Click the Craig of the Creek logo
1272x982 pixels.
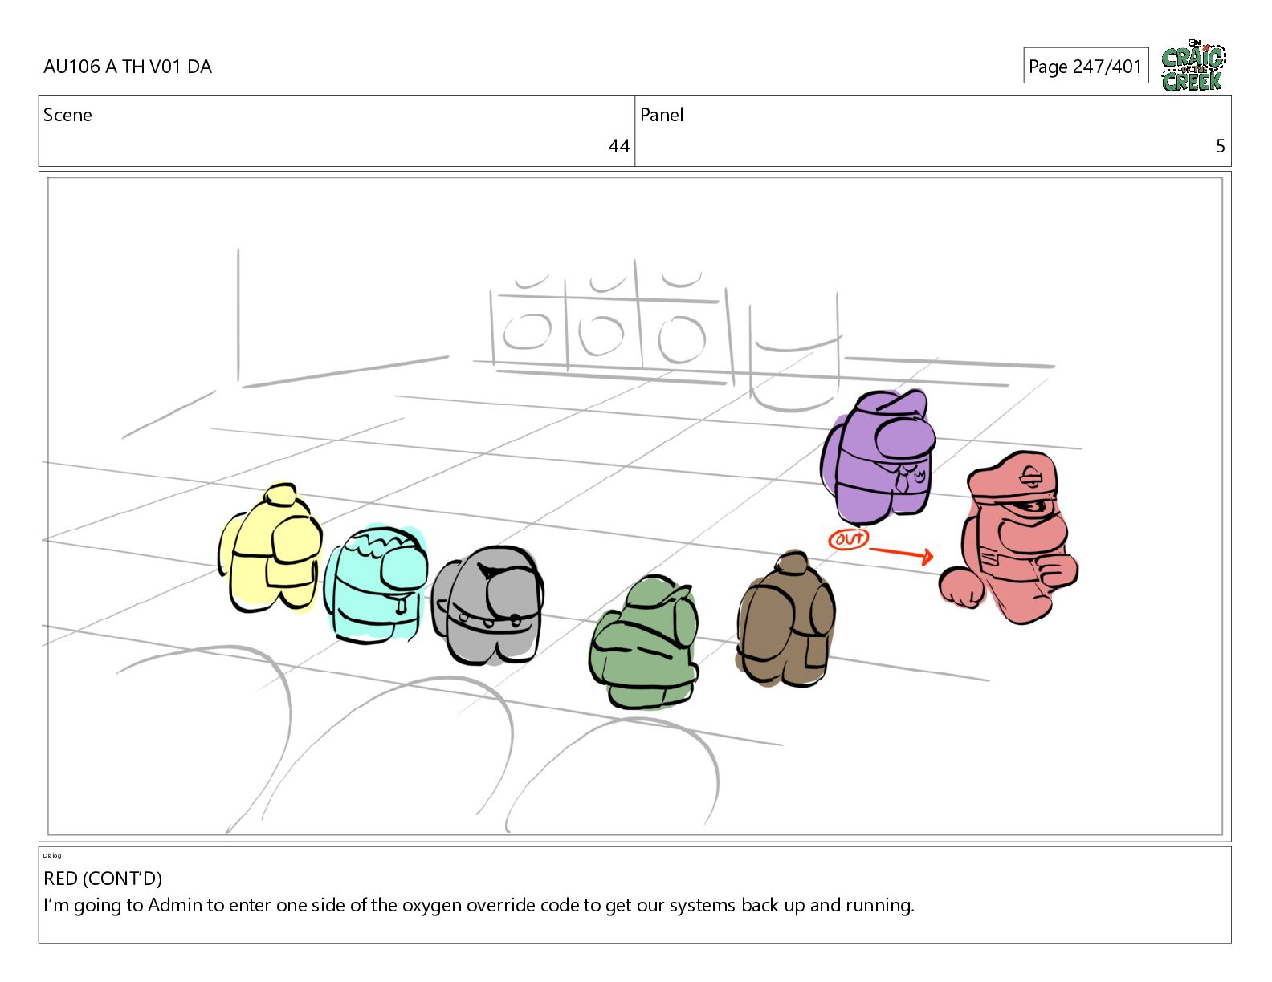(1193, 66)
